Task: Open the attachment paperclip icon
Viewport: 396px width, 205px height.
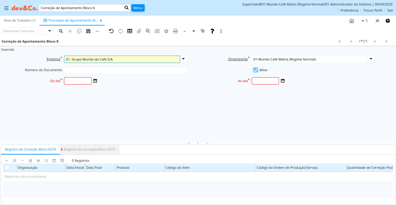Action: tap(139, 31)
